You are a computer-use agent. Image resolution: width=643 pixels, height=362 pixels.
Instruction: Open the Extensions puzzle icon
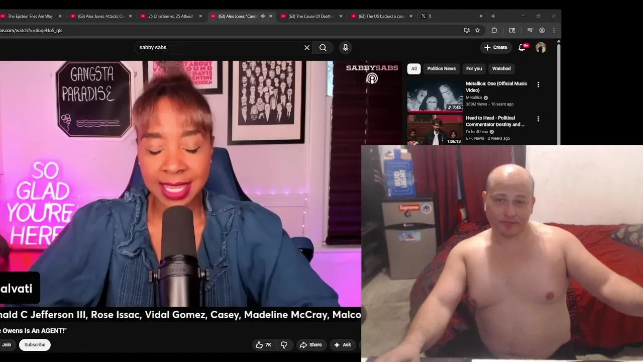494,30
